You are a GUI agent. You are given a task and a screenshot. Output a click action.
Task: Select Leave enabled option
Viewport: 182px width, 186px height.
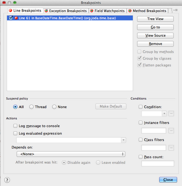tap(98, 162)
